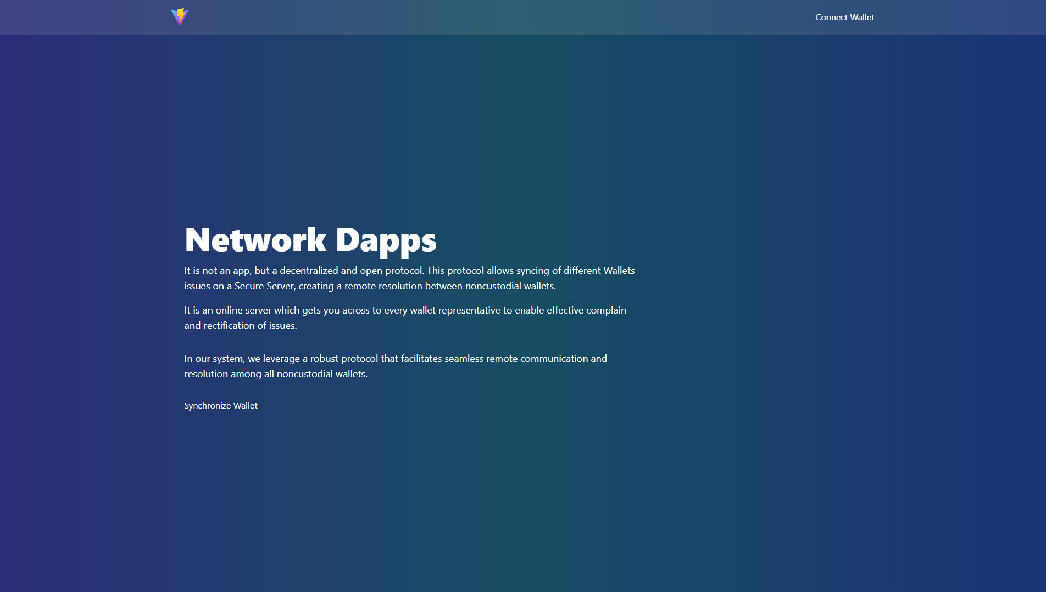
Task: Click paragraph starting 'In our system, we leverage'
Action: (x=396, y=366)
